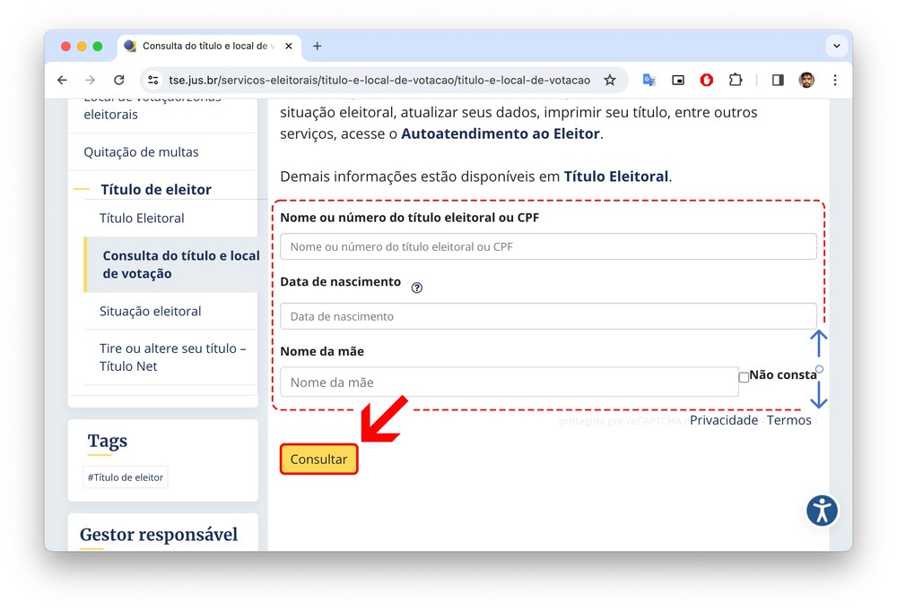Click the bookmark star icon

[x=610, y=81]
